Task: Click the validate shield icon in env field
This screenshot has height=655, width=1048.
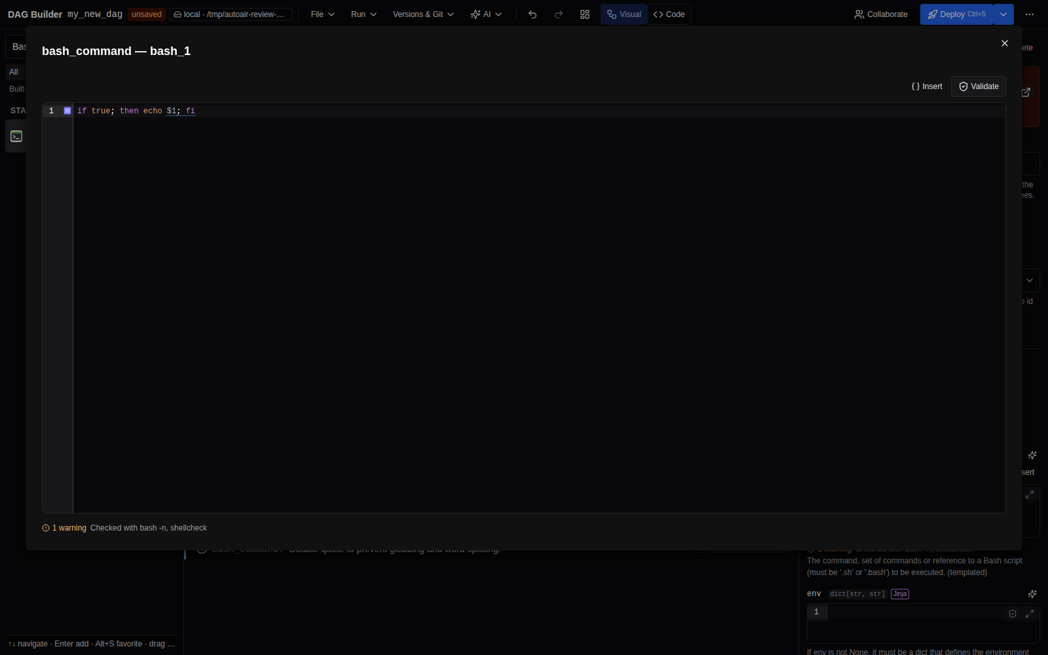Action: [1013, 614]
